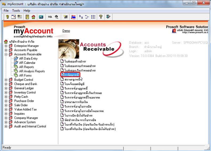Expand the Enterprise Manager tree node
This screenshot has height=151, width=211.
(x=6, y=46)
